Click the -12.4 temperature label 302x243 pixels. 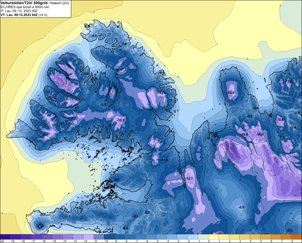pyautogui.click(x=162, y=93)
